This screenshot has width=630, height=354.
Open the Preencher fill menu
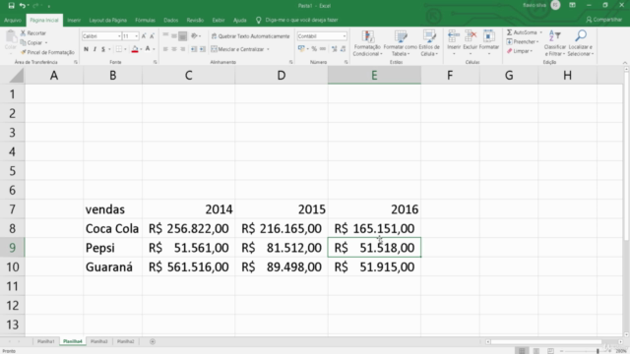[x=523, y=41]
